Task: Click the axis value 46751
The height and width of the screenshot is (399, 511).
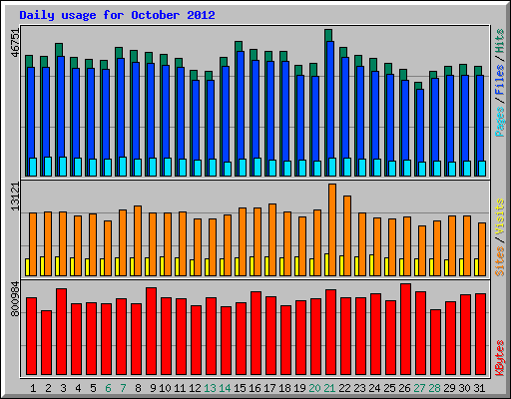Action: tap(15, 43)
